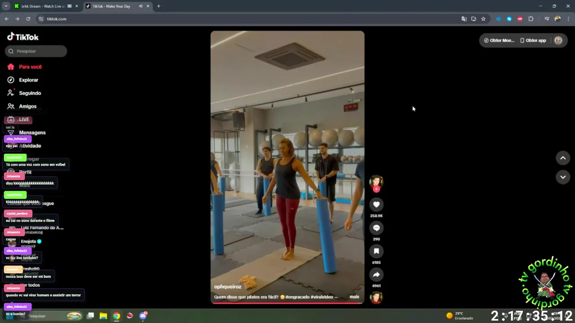
Task: Expand caption with the mais link
Action: point(354,297)
